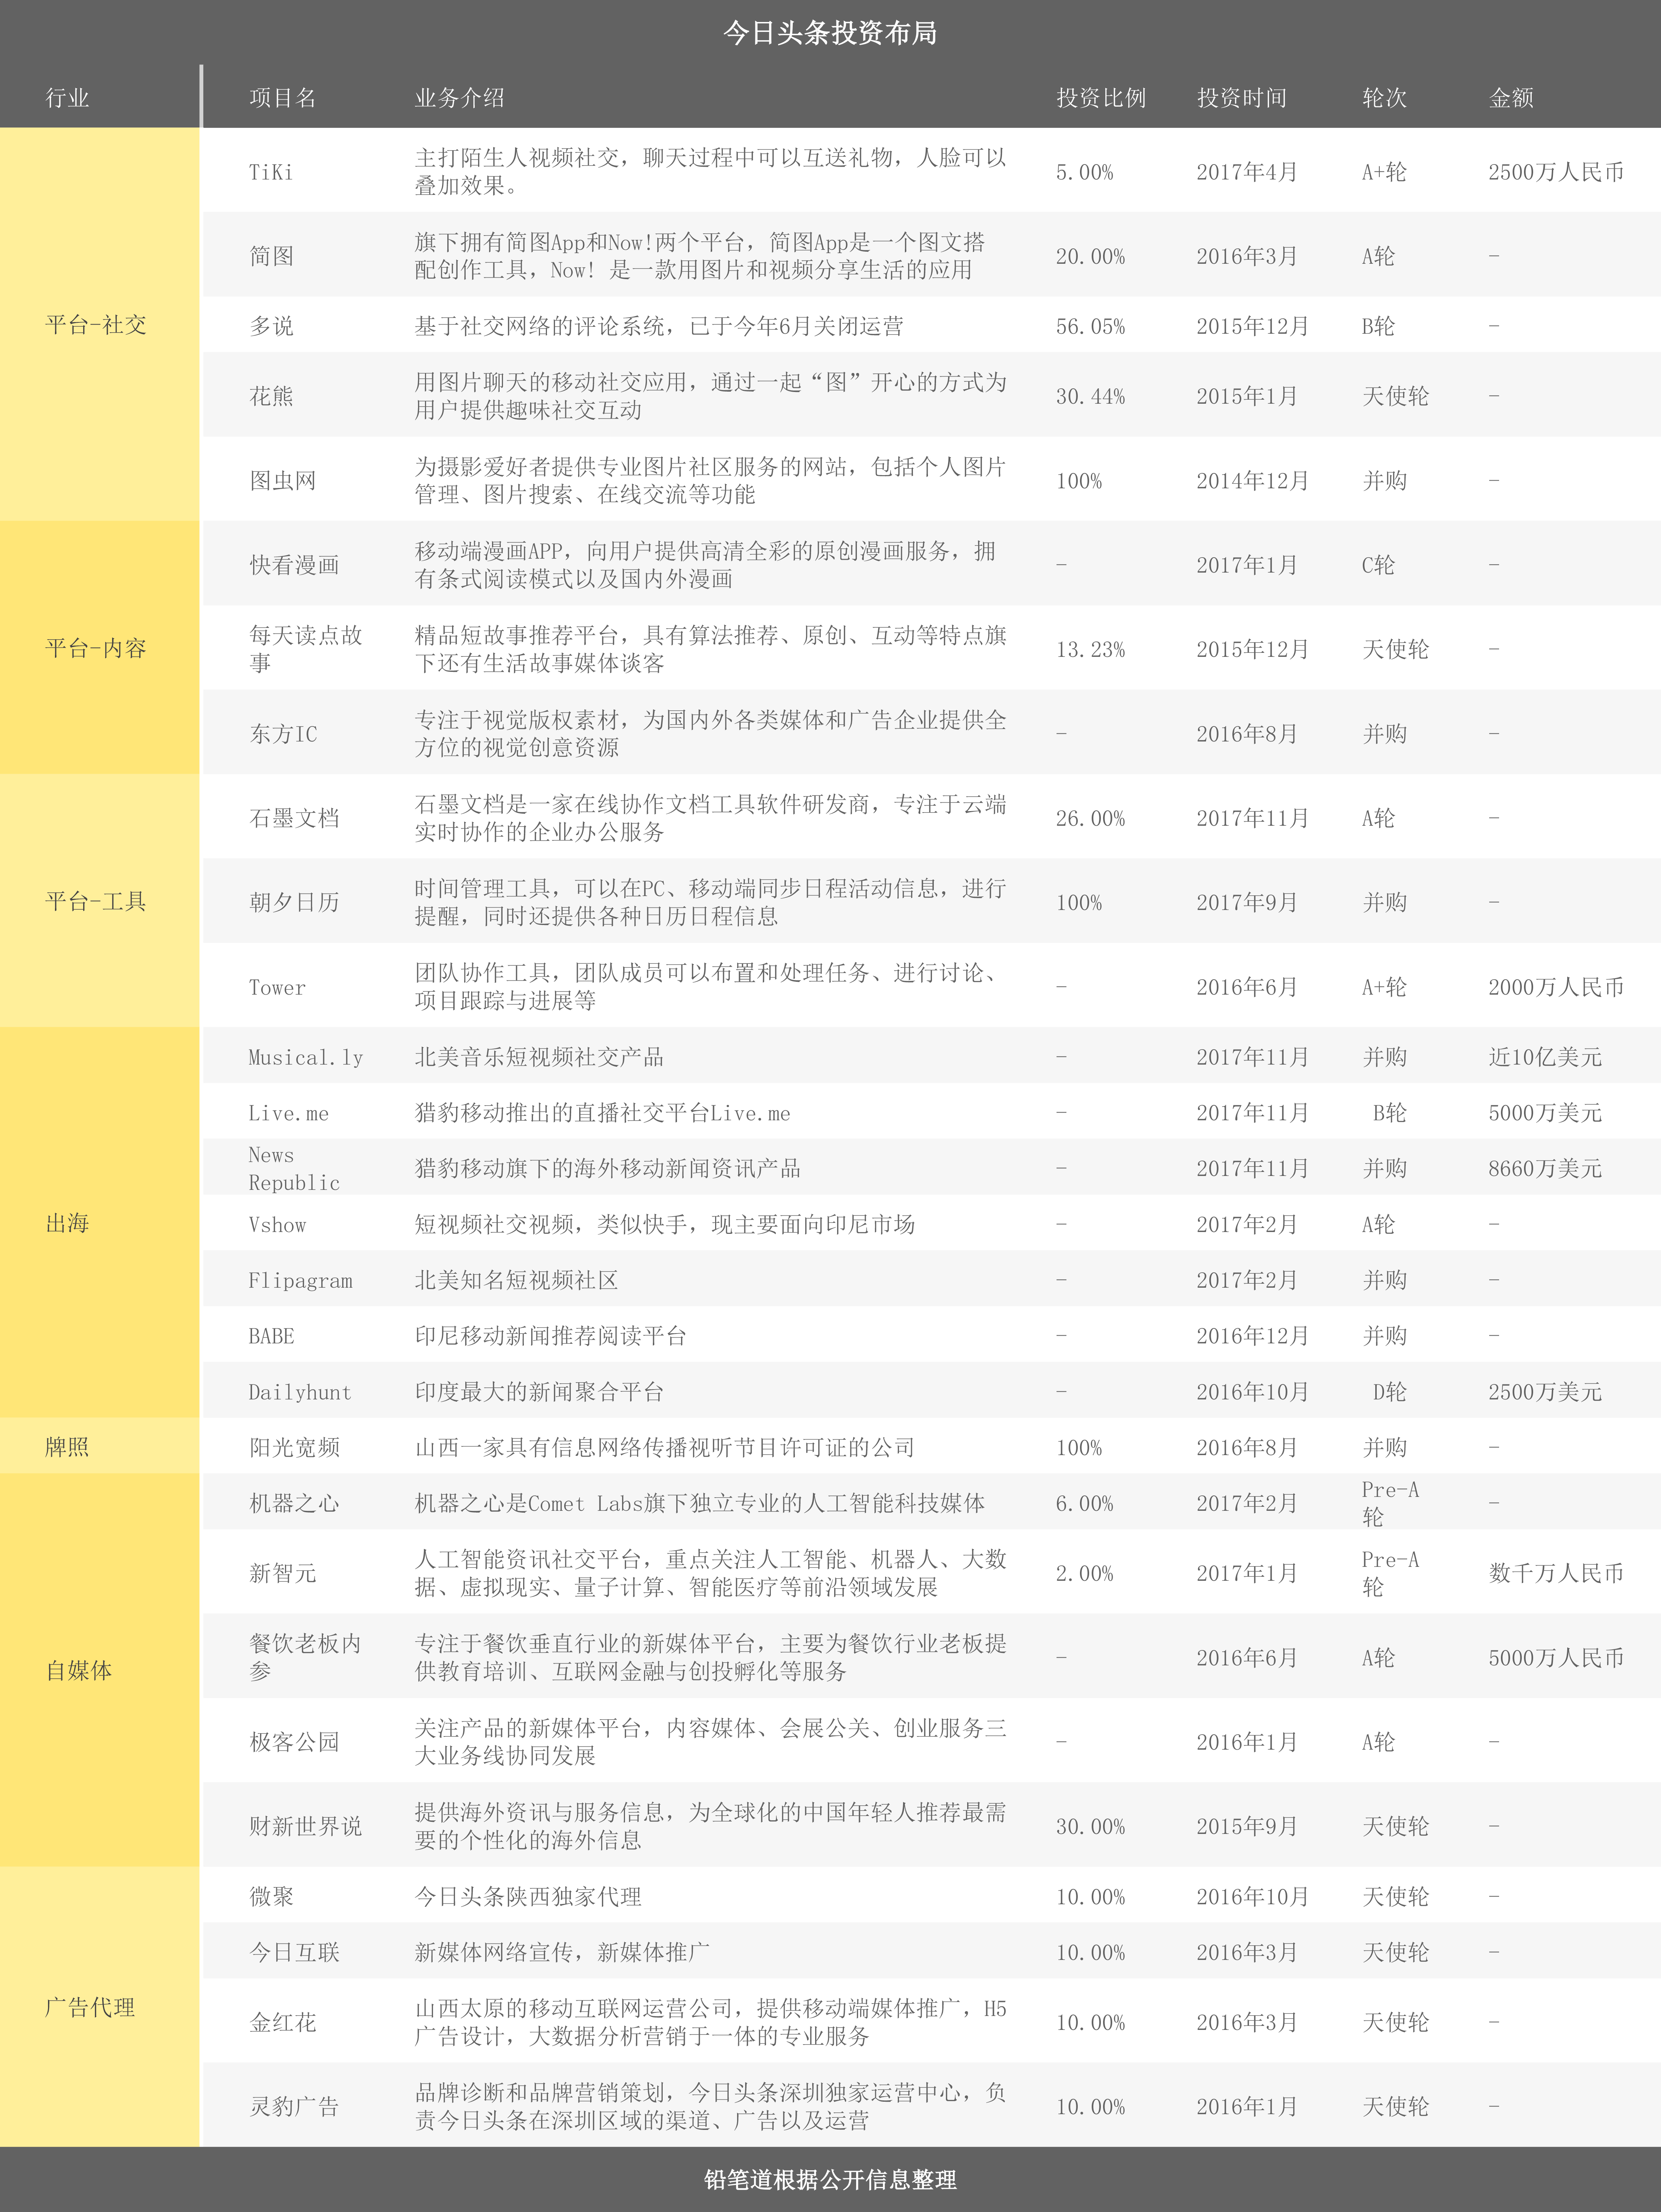Screen dimensions: 1661x2212
Task: Click the 2000万人民币 amount
Action: (x=1556, y=987)
